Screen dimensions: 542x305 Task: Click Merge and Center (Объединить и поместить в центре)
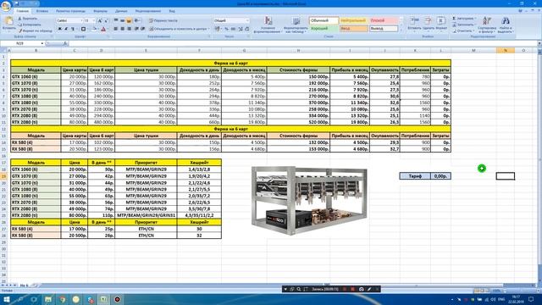178,29
